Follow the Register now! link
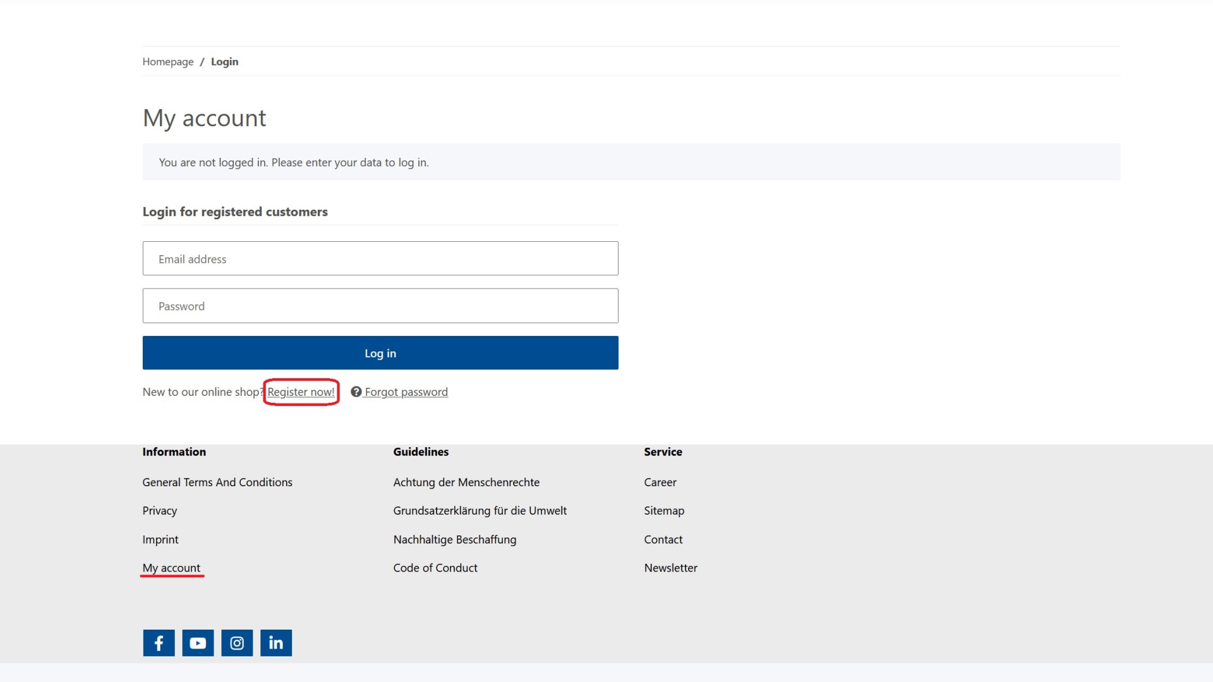The image size is (1213, 682). click(x=301, y=392)
